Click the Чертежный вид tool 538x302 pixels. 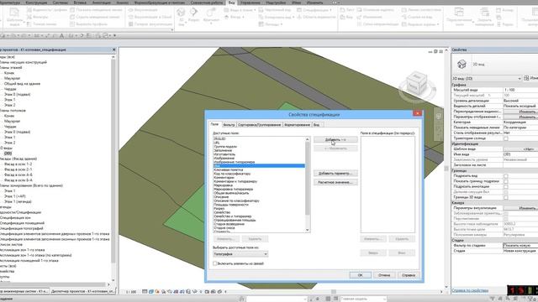coord(275,10)
